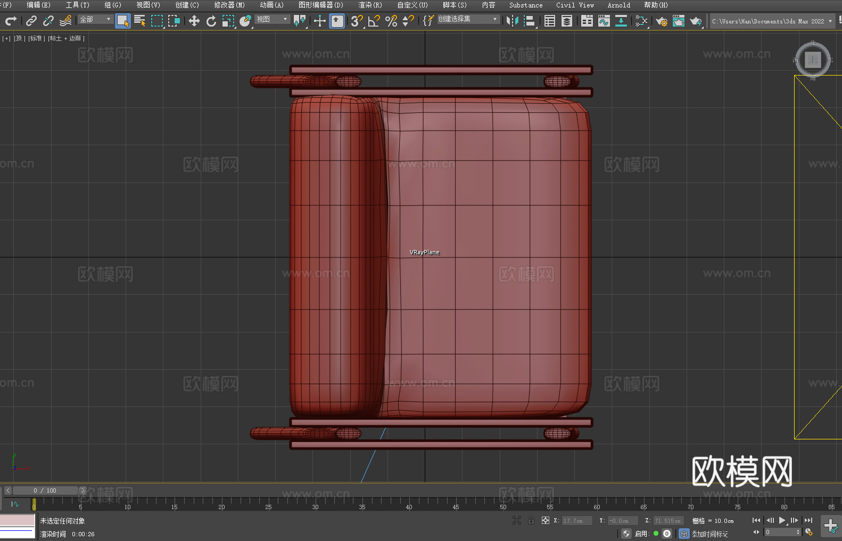Open the Material Editor flyout icon
This screenshot has height=541, width=842.
point(641,21)
